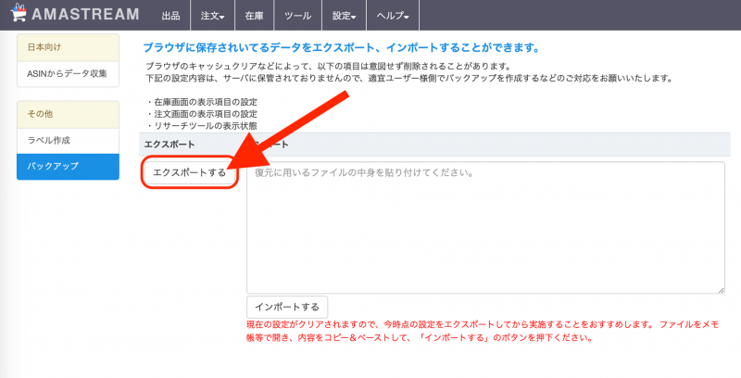The height and width of the screenshot is (378, 741).
Task: Open ラベル作成 in sidebar
Action: pos(68,141)
